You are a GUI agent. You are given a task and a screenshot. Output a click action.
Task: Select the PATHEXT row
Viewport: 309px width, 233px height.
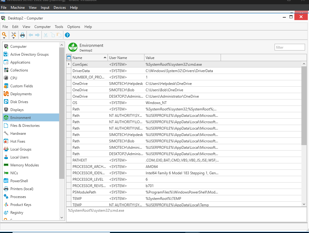coord(184,160)
